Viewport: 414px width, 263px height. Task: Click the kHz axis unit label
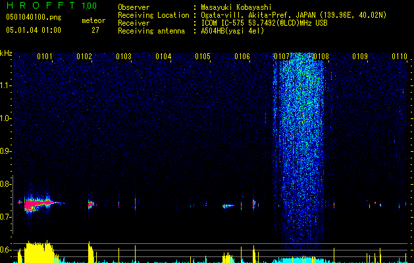[6, 53]
